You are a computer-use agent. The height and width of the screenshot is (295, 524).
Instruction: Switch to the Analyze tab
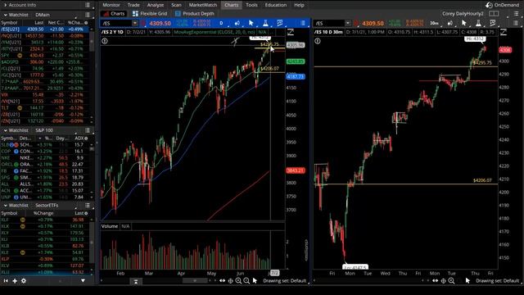156,5
